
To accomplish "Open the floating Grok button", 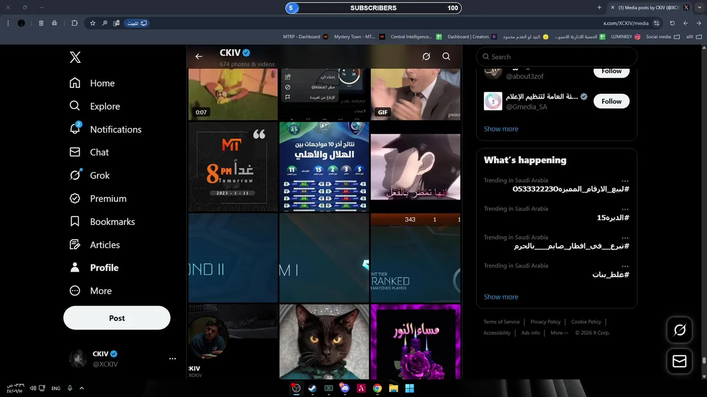I will point(680,330).
